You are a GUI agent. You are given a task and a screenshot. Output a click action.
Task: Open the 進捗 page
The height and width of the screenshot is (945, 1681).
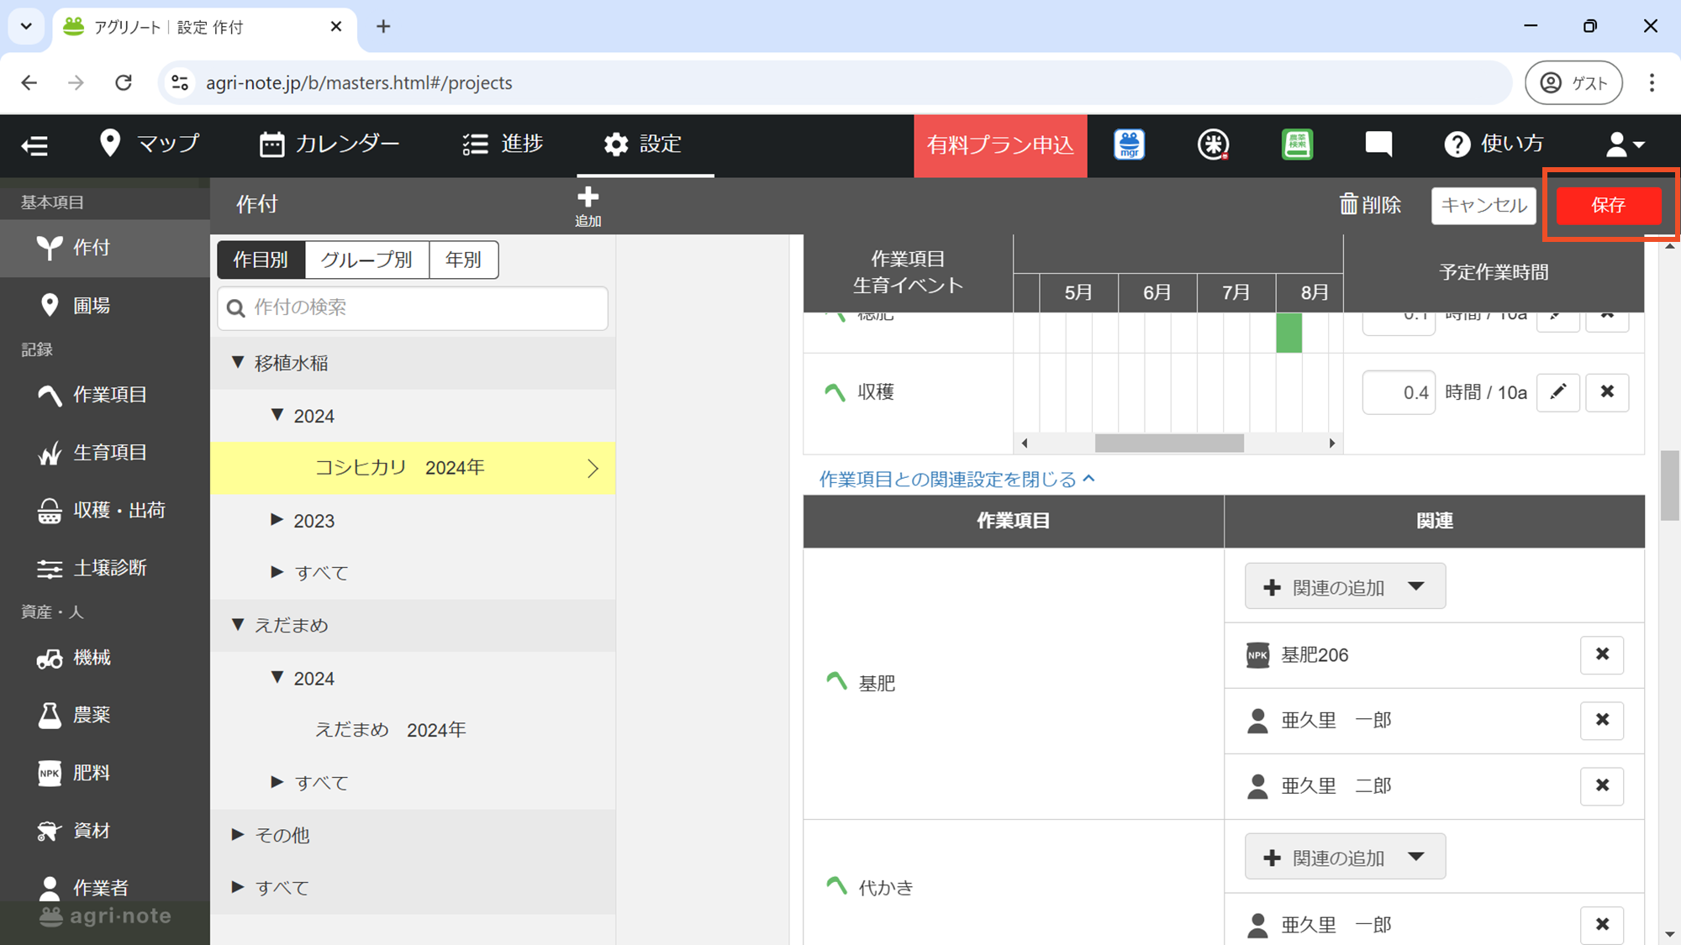click(503, 144)
